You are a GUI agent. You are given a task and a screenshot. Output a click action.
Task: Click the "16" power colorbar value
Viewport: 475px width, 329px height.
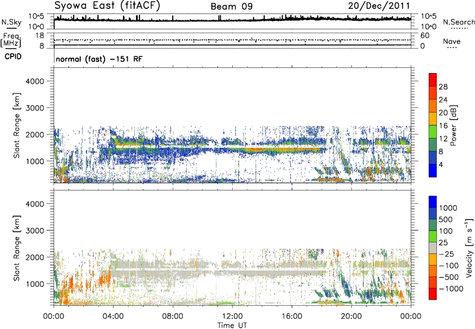point(443,126)
